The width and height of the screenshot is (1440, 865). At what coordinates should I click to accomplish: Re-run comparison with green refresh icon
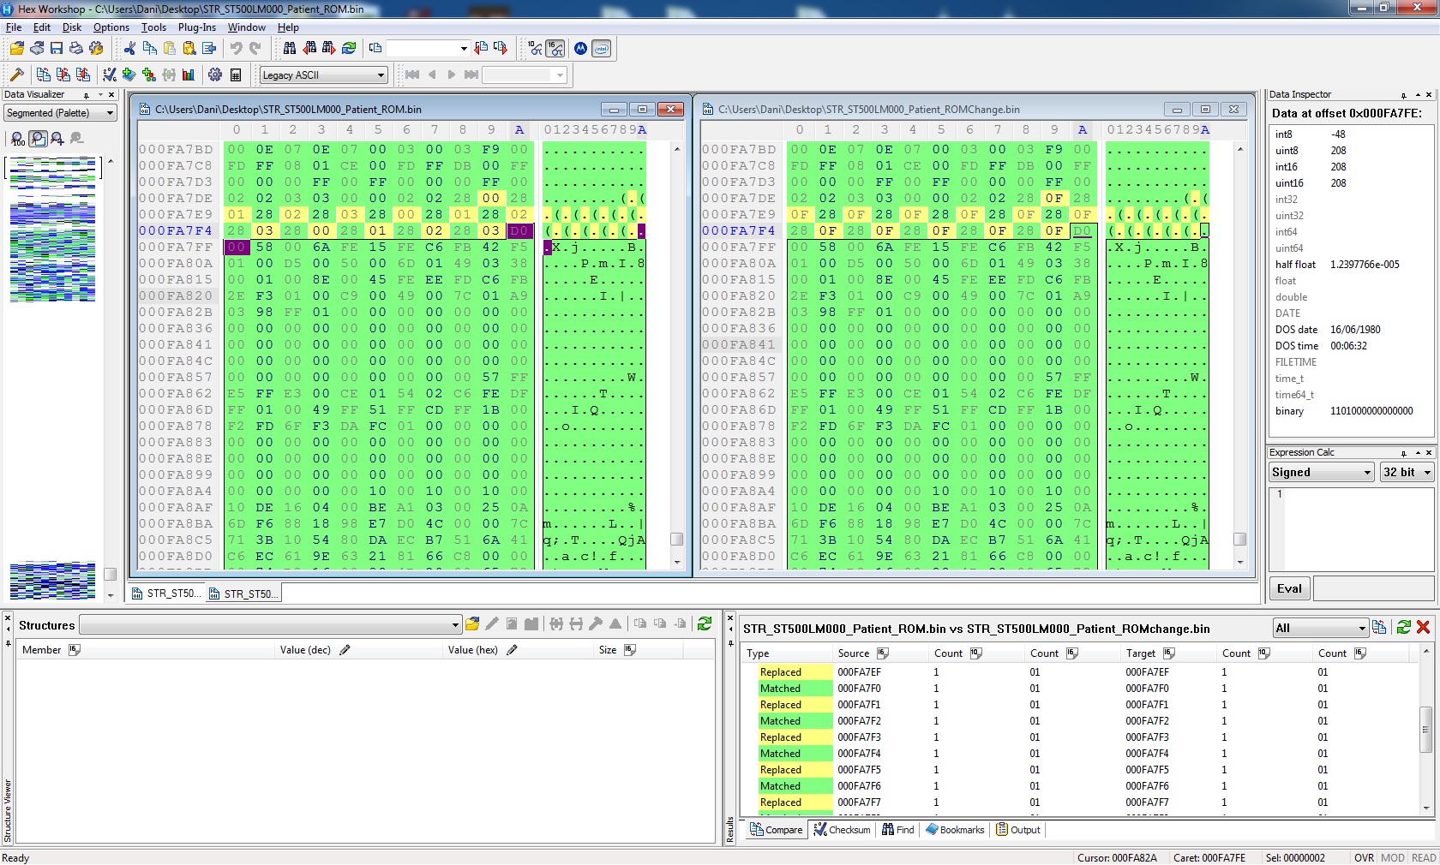(1404, 627)
